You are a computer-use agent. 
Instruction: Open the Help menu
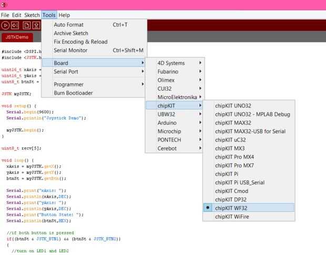tap(64, 15)
